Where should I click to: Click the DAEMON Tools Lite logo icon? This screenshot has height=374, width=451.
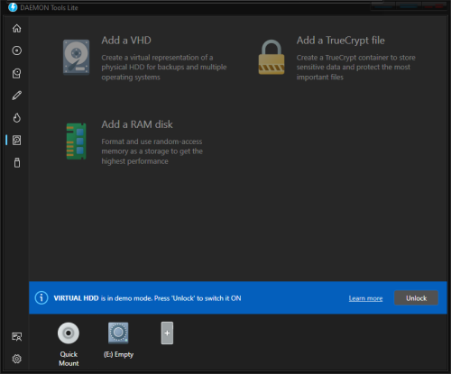[x=13, y=7]
